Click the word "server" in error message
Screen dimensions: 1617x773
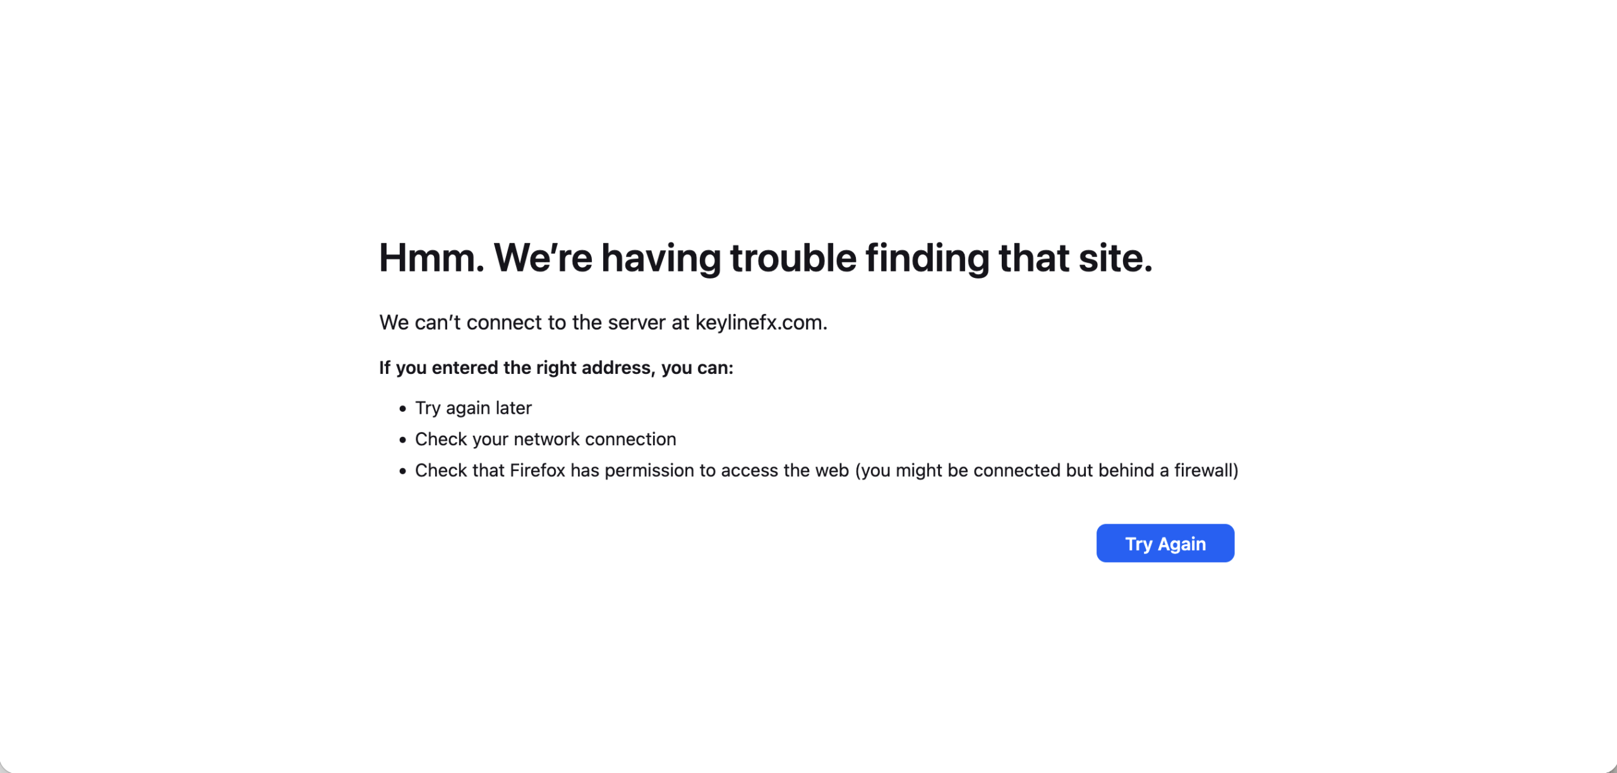coord(636,323)
